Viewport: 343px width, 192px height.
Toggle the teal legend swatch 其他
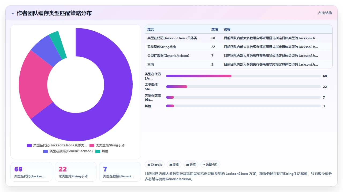coord(98,151)
